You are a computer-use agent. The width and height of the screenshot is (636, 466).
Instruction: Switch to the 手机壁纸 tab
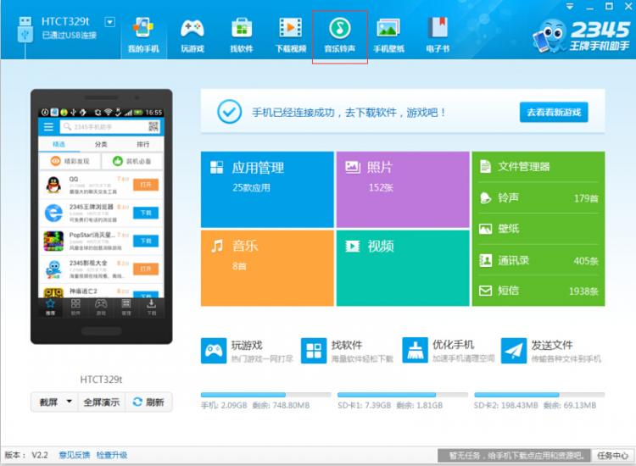388,36
